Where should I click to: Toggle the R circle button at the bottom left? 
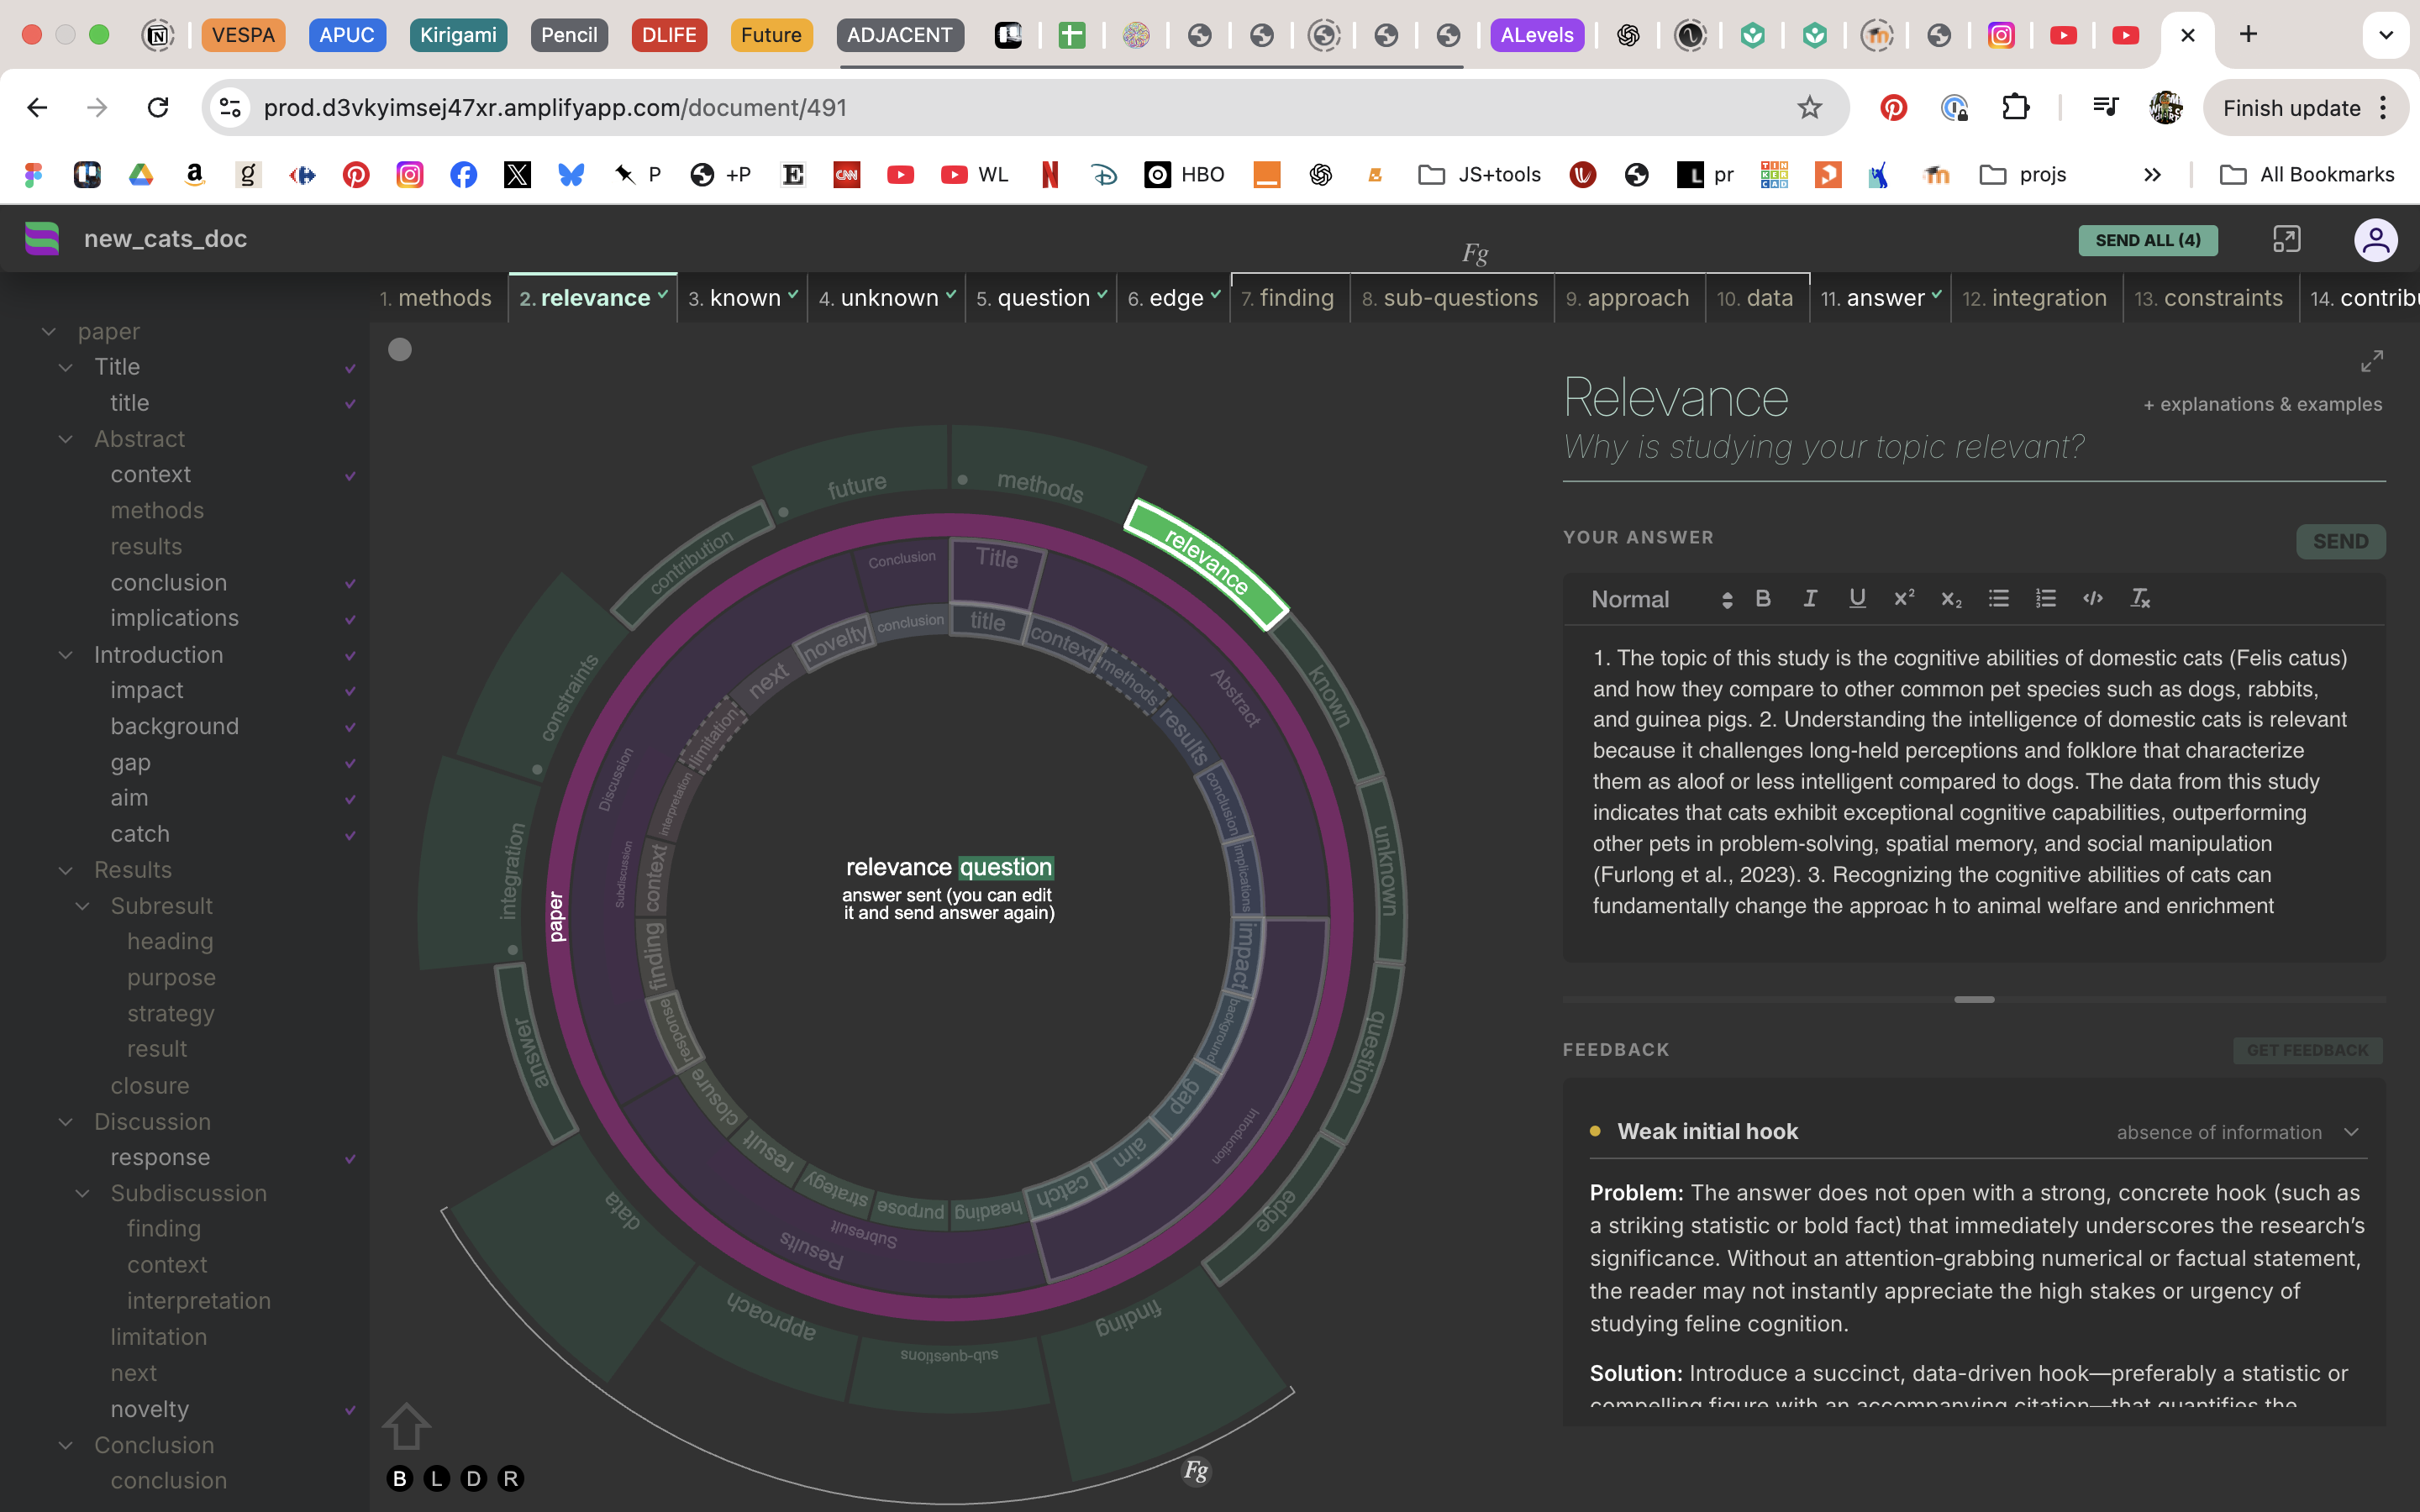click(510, 1478)
